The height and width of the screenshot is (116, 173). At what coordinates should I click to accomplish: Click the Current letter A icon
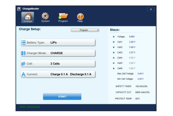tap(23, 74)
